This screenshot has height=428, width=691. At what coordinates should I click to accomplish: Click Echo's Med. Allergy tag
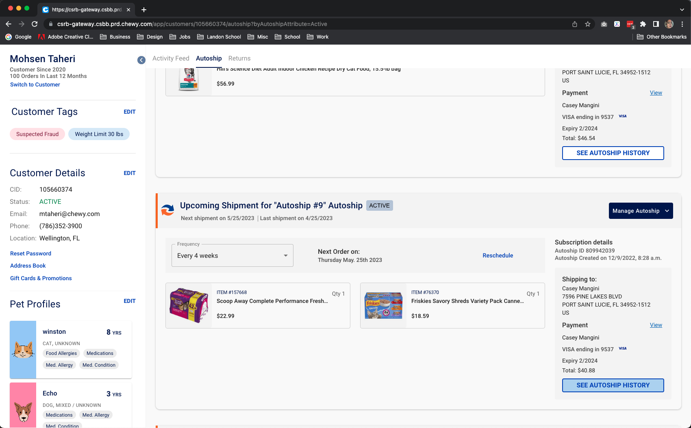(x=96, y=415)
